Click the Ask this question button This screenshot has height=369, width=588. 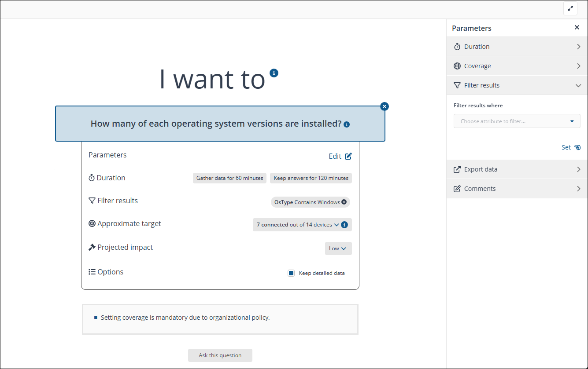[x=220, y=355]
